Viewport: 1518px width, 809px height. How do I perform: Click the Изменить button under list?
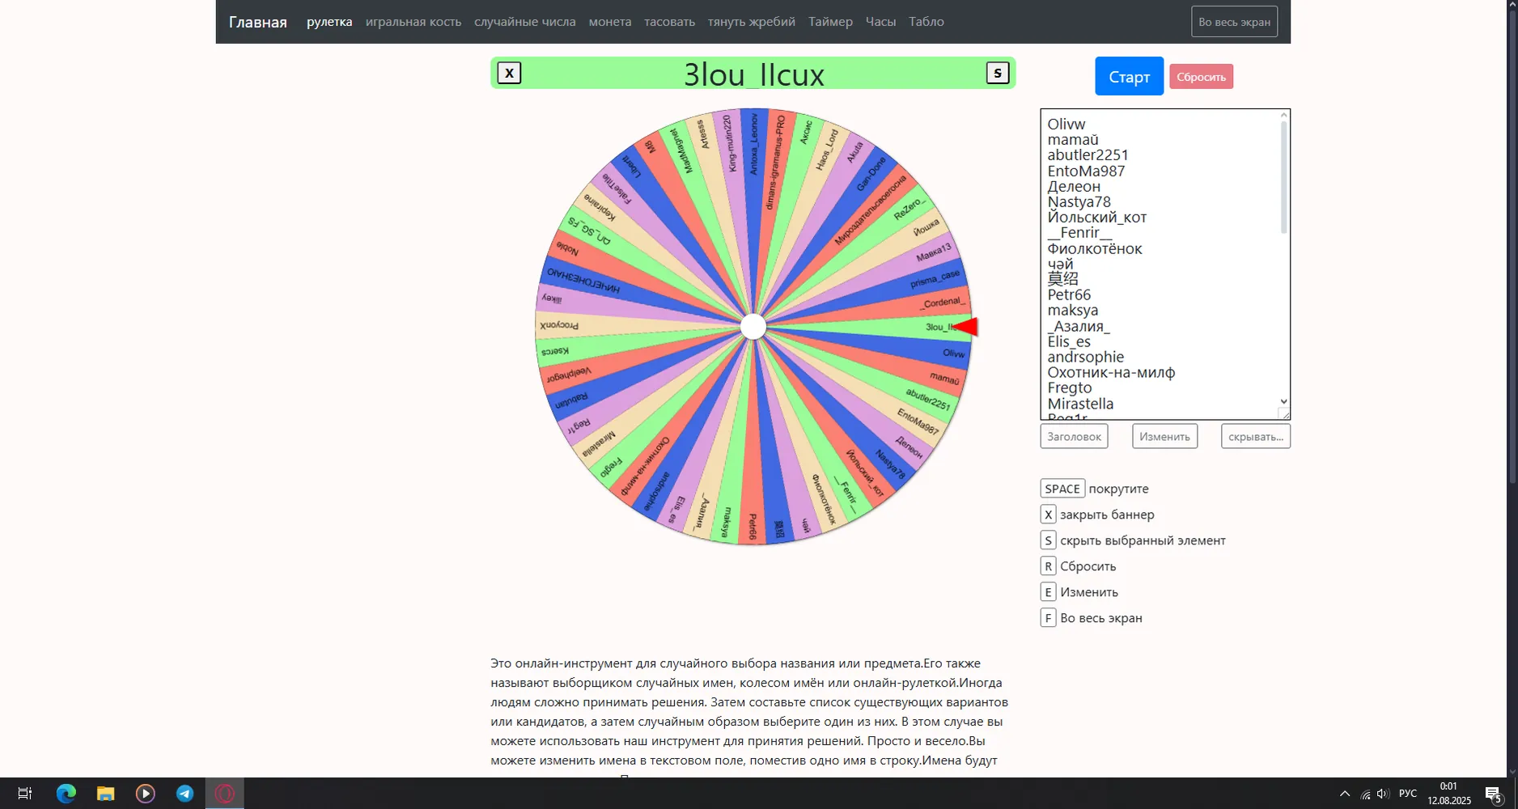pos(1164,436)
